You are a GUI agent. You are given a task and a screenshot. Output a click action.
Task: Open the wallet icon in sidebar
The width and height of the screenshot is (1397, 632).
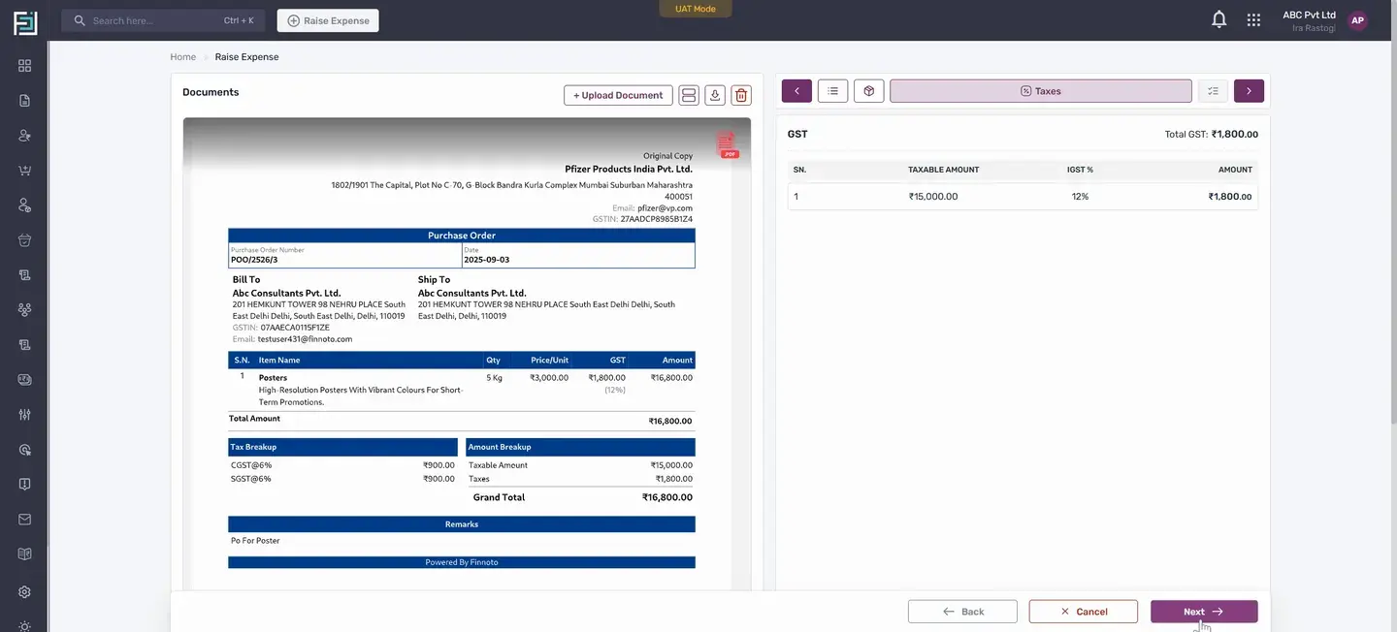pos(25,380)
